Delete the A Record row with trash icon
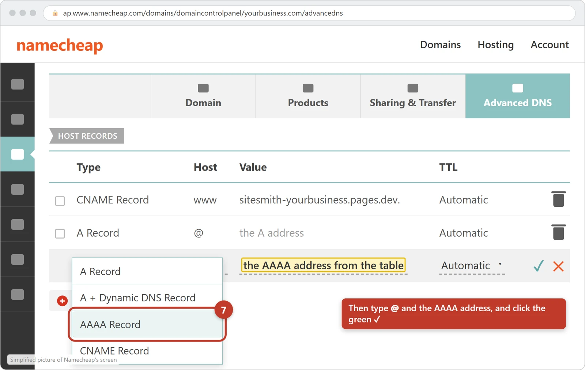585x370 pixels. pyautogui.click(x=558, y=232)
